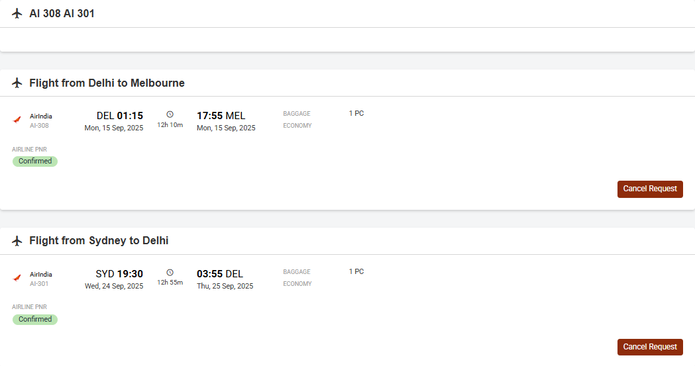Viewport: 695px width, 366px height.
Task: Click the AI-308 flight number text
Action: (x=40, y=126)
